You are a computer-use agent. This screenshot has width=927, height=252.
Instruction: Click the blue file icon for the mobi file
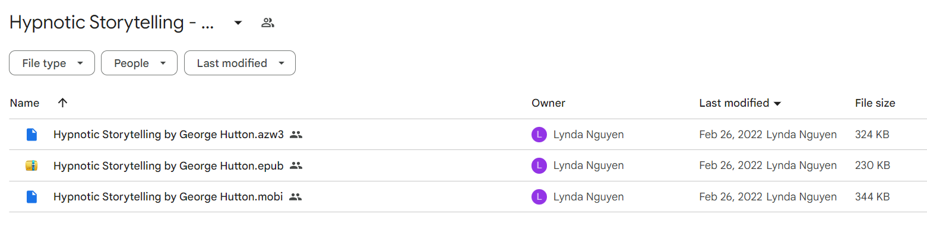tap(31, 197)
